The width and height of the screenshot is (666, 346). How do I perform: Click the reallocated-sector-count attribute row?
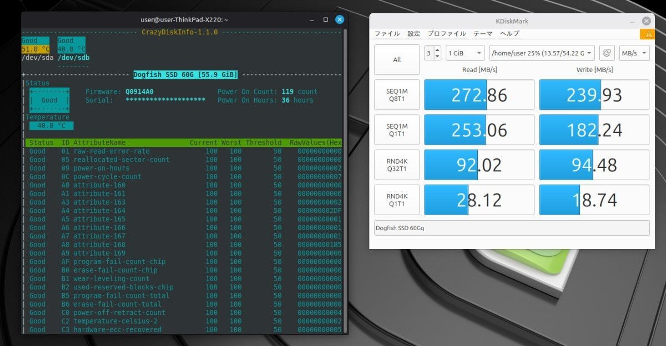coord(184,160)
